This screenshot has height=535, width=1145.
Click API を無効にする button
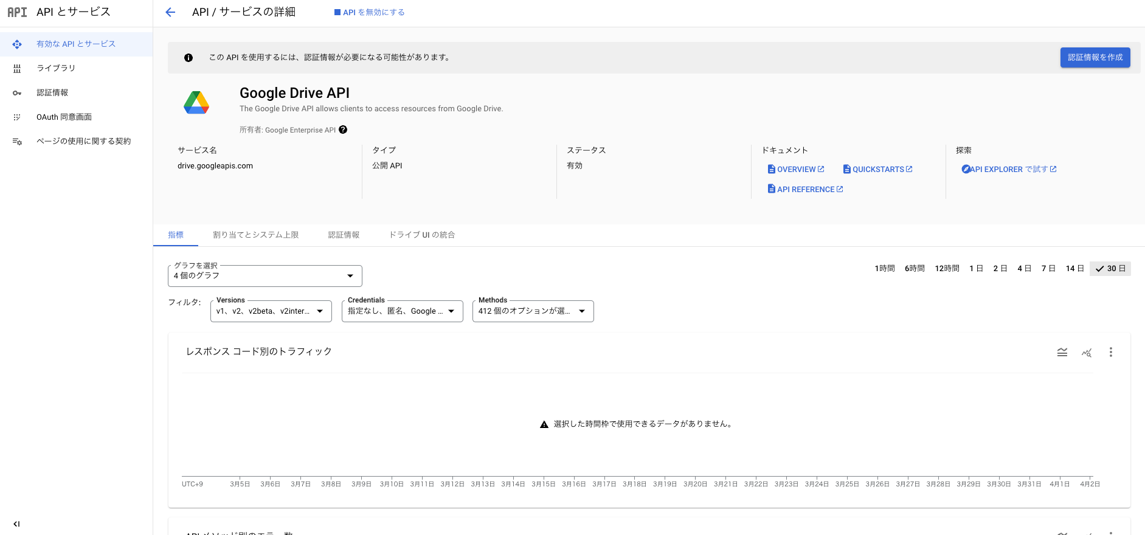tap(369, 12)
